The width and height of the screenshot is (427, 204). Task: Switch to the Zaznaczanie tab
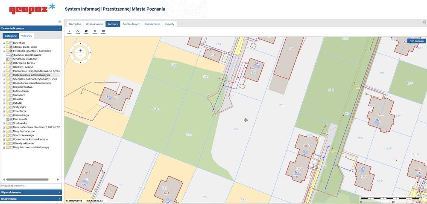point(152,24)
